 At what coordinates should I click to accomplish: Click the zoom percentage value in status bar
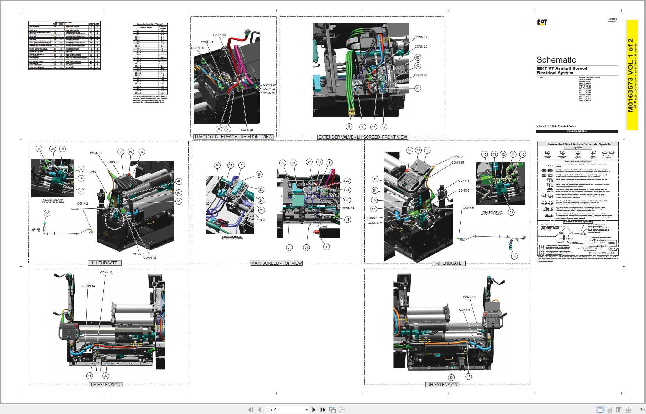(x=642, y=410)
